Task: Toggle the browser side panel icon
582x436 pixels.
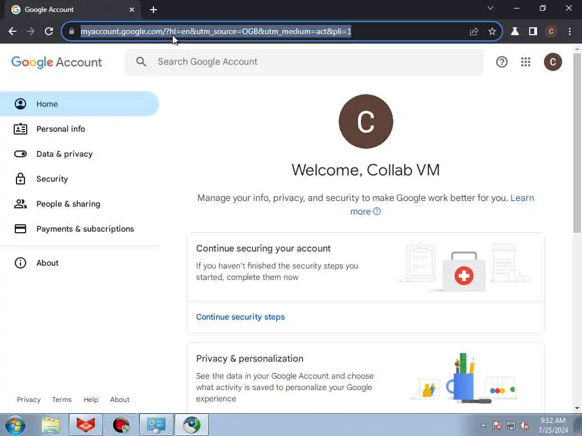Action: click(533, 32)
